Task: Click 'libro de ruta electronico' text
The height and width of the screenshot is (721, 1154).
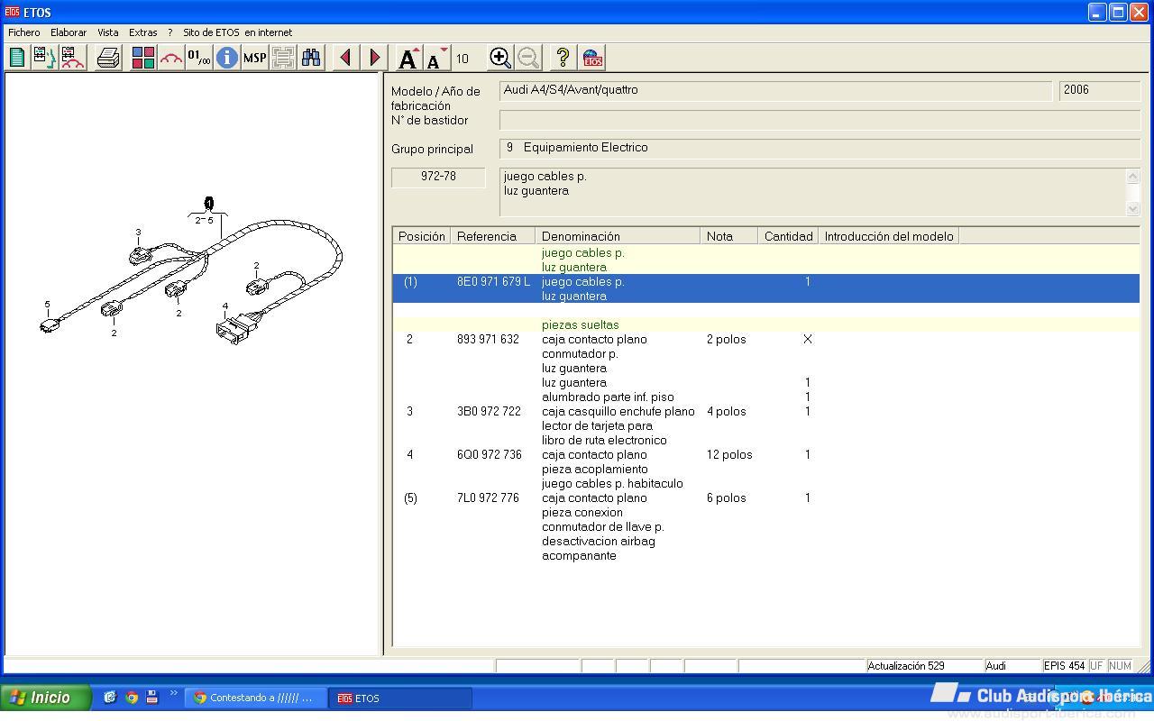Action: (x=604, y=441)
